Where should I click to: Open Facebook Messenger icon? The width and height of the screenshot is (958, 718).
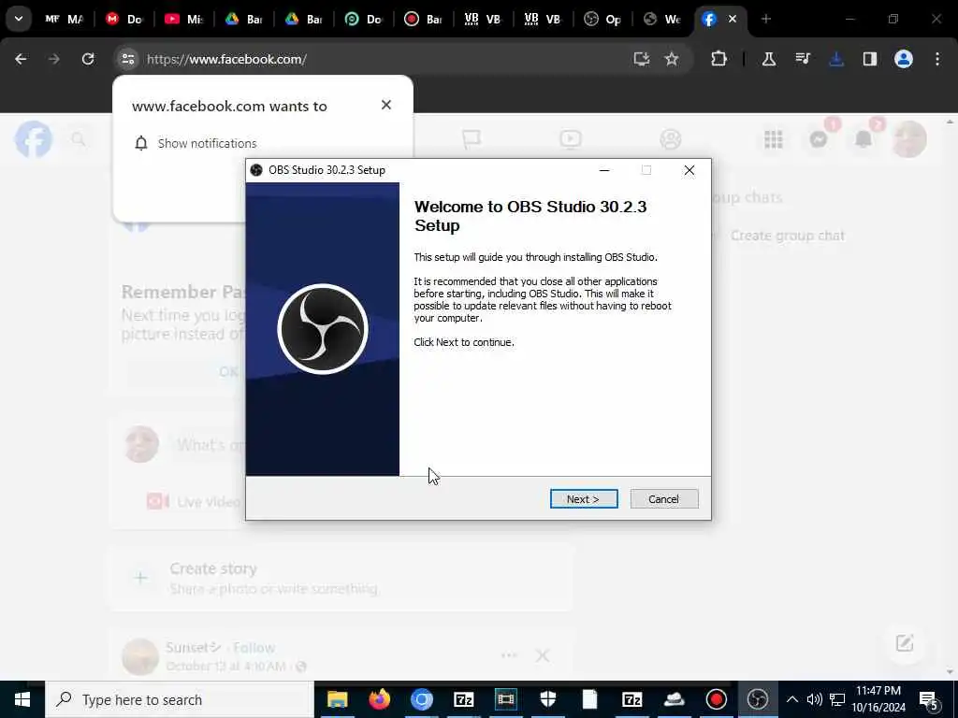click(819, 139)
